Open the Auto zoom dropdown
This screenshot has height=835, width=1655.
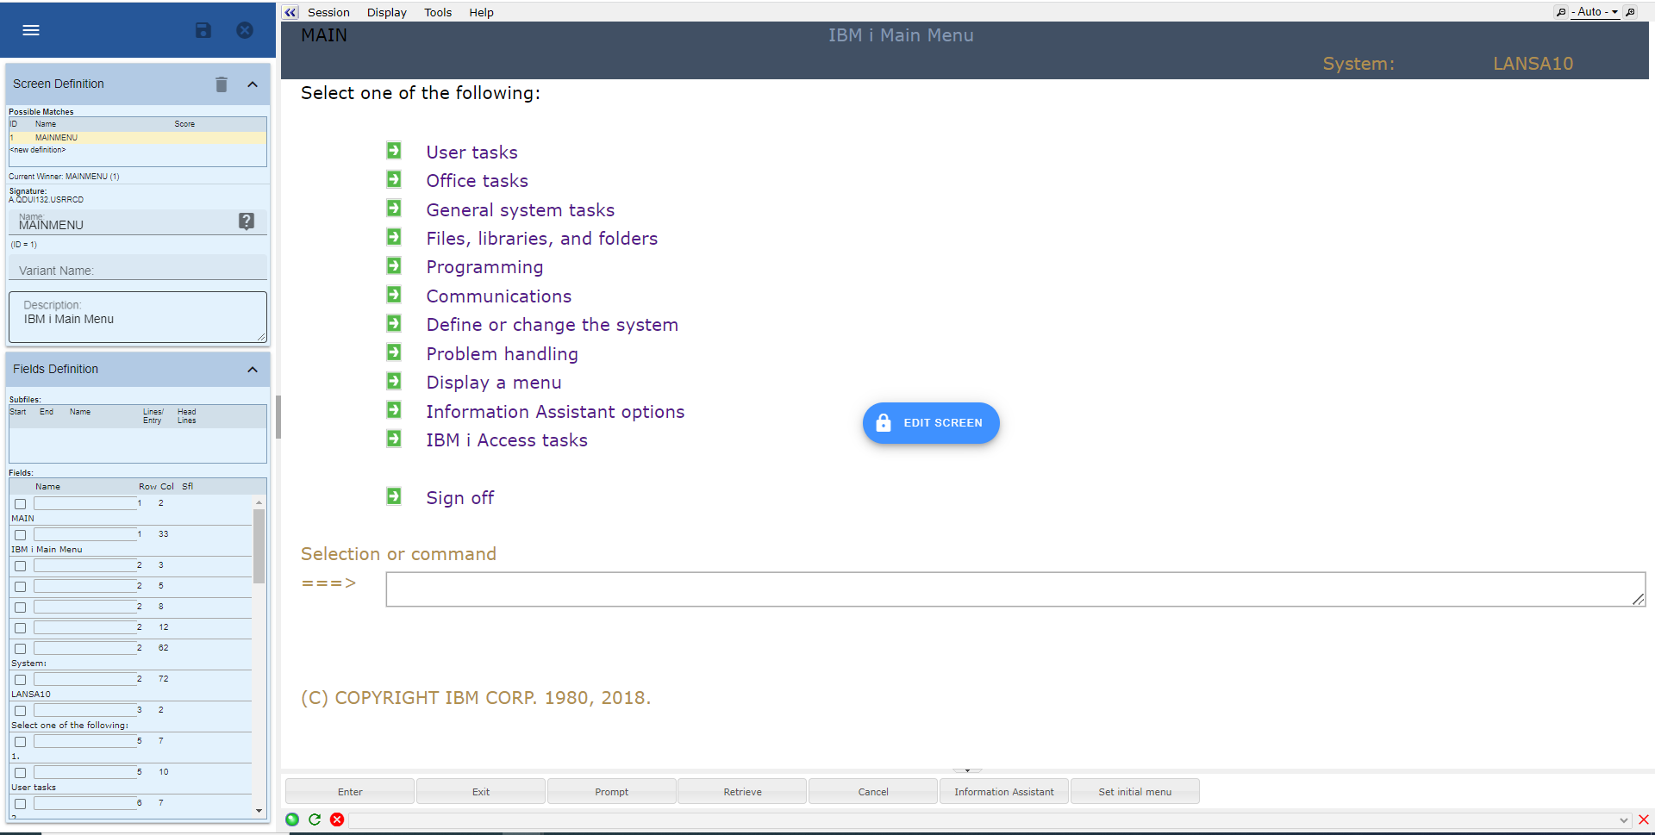pos(1594,12)
